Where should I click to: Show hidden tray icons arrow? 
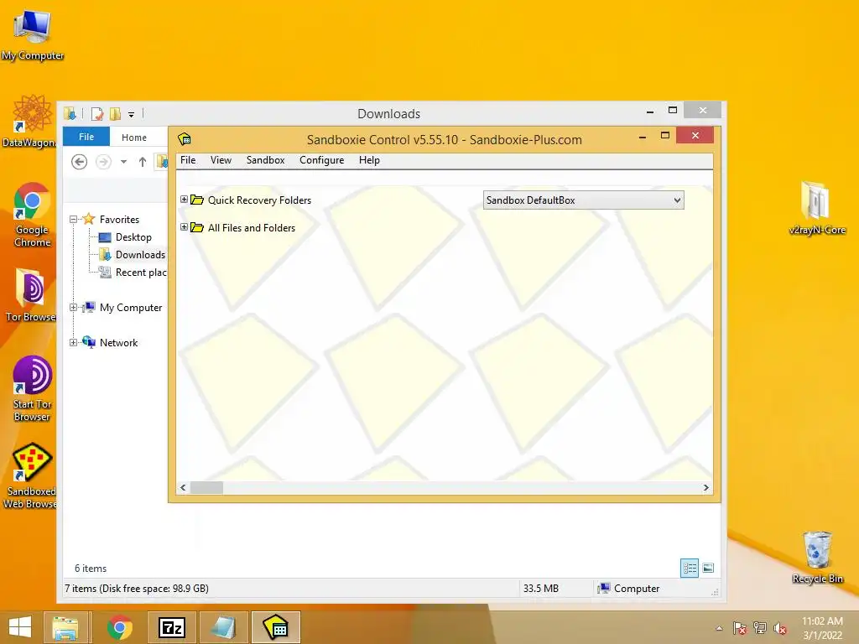click(x=719, y=628)
